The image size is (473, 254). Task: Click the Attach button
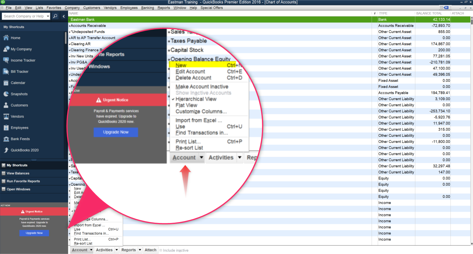pyautogui.click(x=150, y=250)
